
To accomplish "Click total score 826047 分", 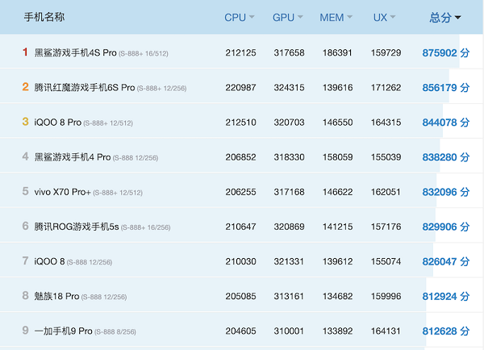I will coord(446,262).
